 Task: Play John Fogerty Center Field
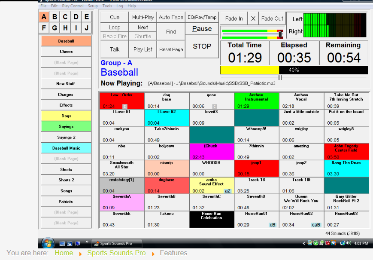tap(346, 152)
